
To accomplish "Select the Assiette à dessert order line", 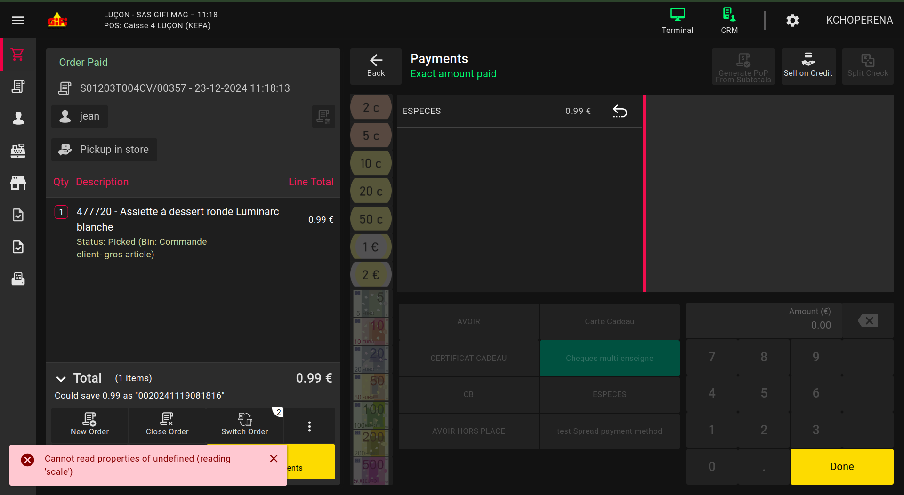I will [193, 233].
